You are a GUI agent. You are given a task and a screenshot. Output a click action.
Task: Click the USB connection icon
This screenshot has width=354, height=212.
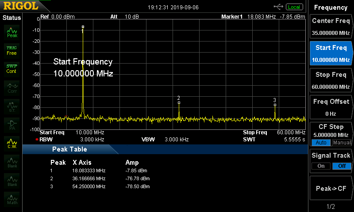(x=279, y=7)
